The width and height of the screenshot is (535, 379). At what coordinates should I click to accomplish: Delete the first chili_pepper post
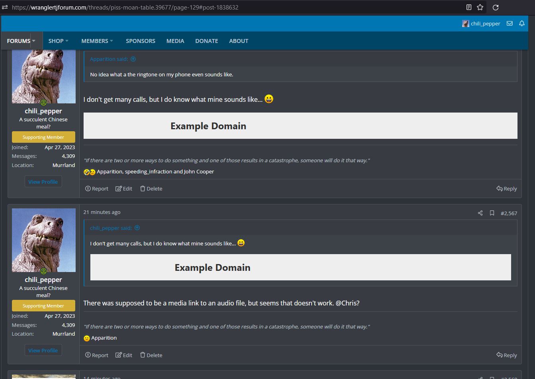pos(151,189)
